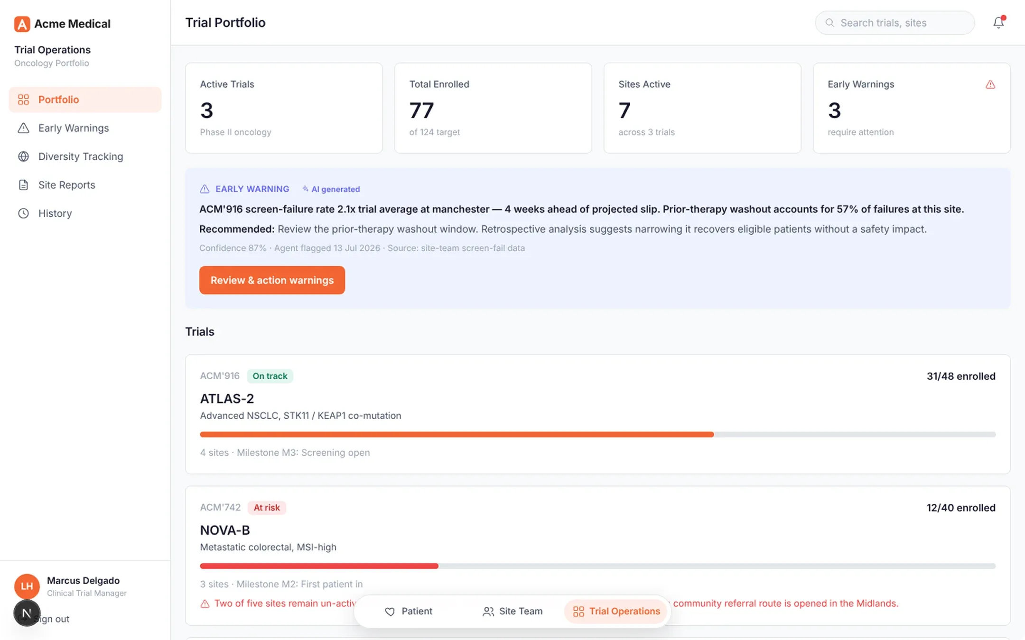Click the Marcus Delgado user name
This screenshot has width=1025, height=640.
[84, 581]
